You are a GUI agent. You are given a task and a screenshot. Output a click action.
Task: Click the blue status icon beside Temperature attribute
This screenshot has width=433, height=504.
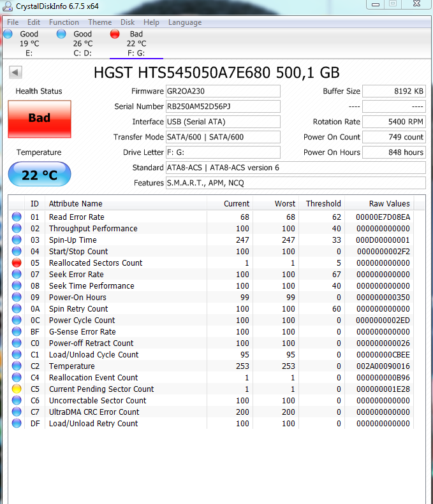[x=17, y=366]
